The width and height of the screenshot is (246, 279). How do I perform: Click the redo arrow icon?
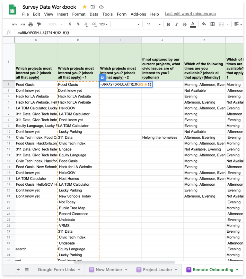[22, 24]
